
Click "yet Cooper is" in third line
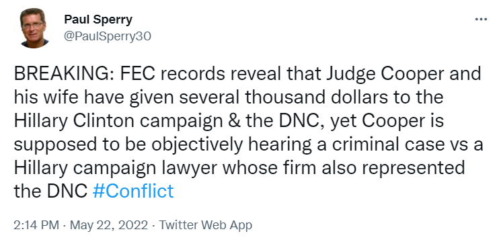pos(387,122)
